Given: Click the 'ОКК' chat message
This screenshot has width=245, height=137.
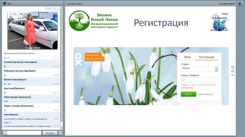Looking at the screenshot, I should tap(6, 102).
